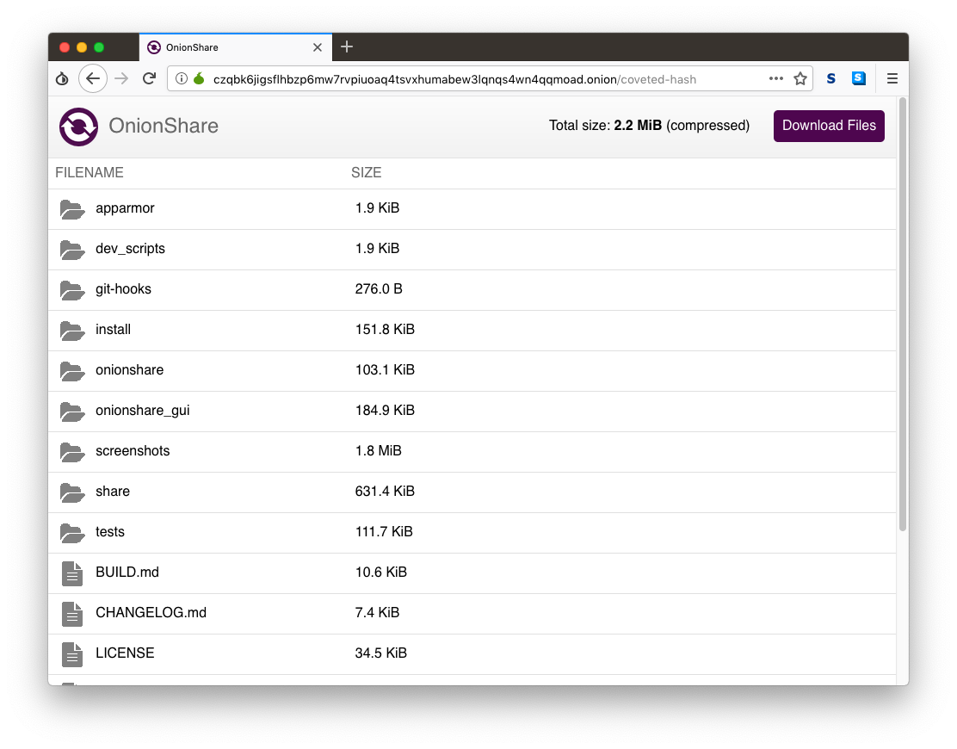The width and height of the screenshot is (957, 749).
Task: Click the onion circuit icon in address bar
Action: [x=199, y=79]
